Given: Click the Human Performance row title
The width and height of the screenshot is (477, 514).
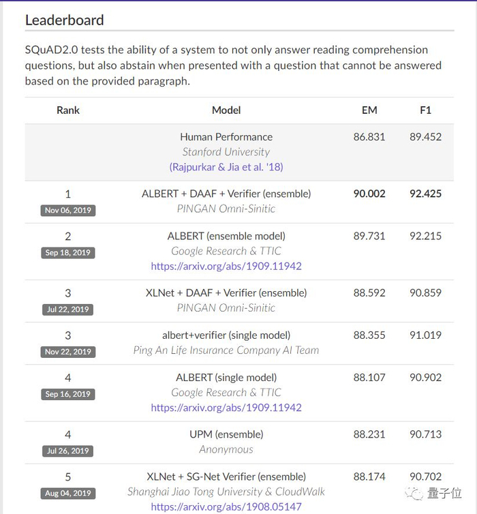Looking at the screenshot, I should point(226,137).
